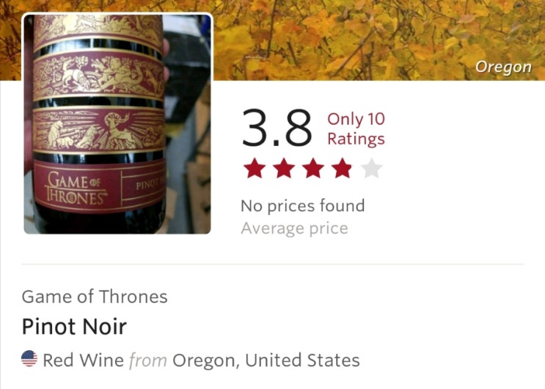Tap 'No prices found' text
This screenshot has width=545, height=389.
pyautogui.click(x=303, y=206)
